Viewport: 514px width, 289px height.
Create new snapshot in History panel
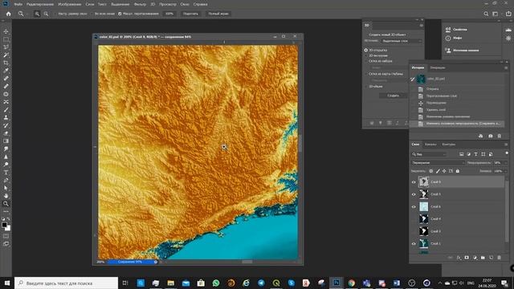click(491, 136)
